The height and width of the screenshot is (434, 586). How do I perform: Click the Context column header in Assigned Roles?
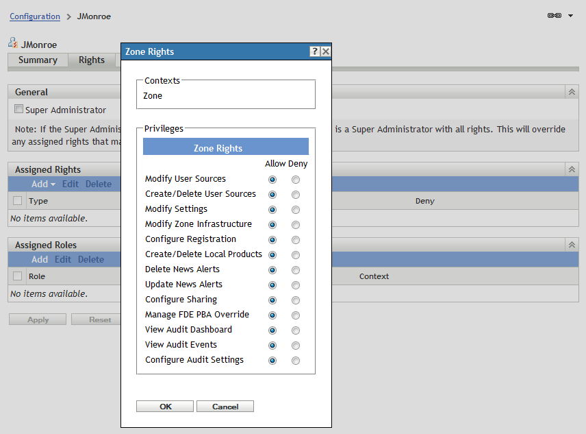pyautogui.click(x=374, y=276)
